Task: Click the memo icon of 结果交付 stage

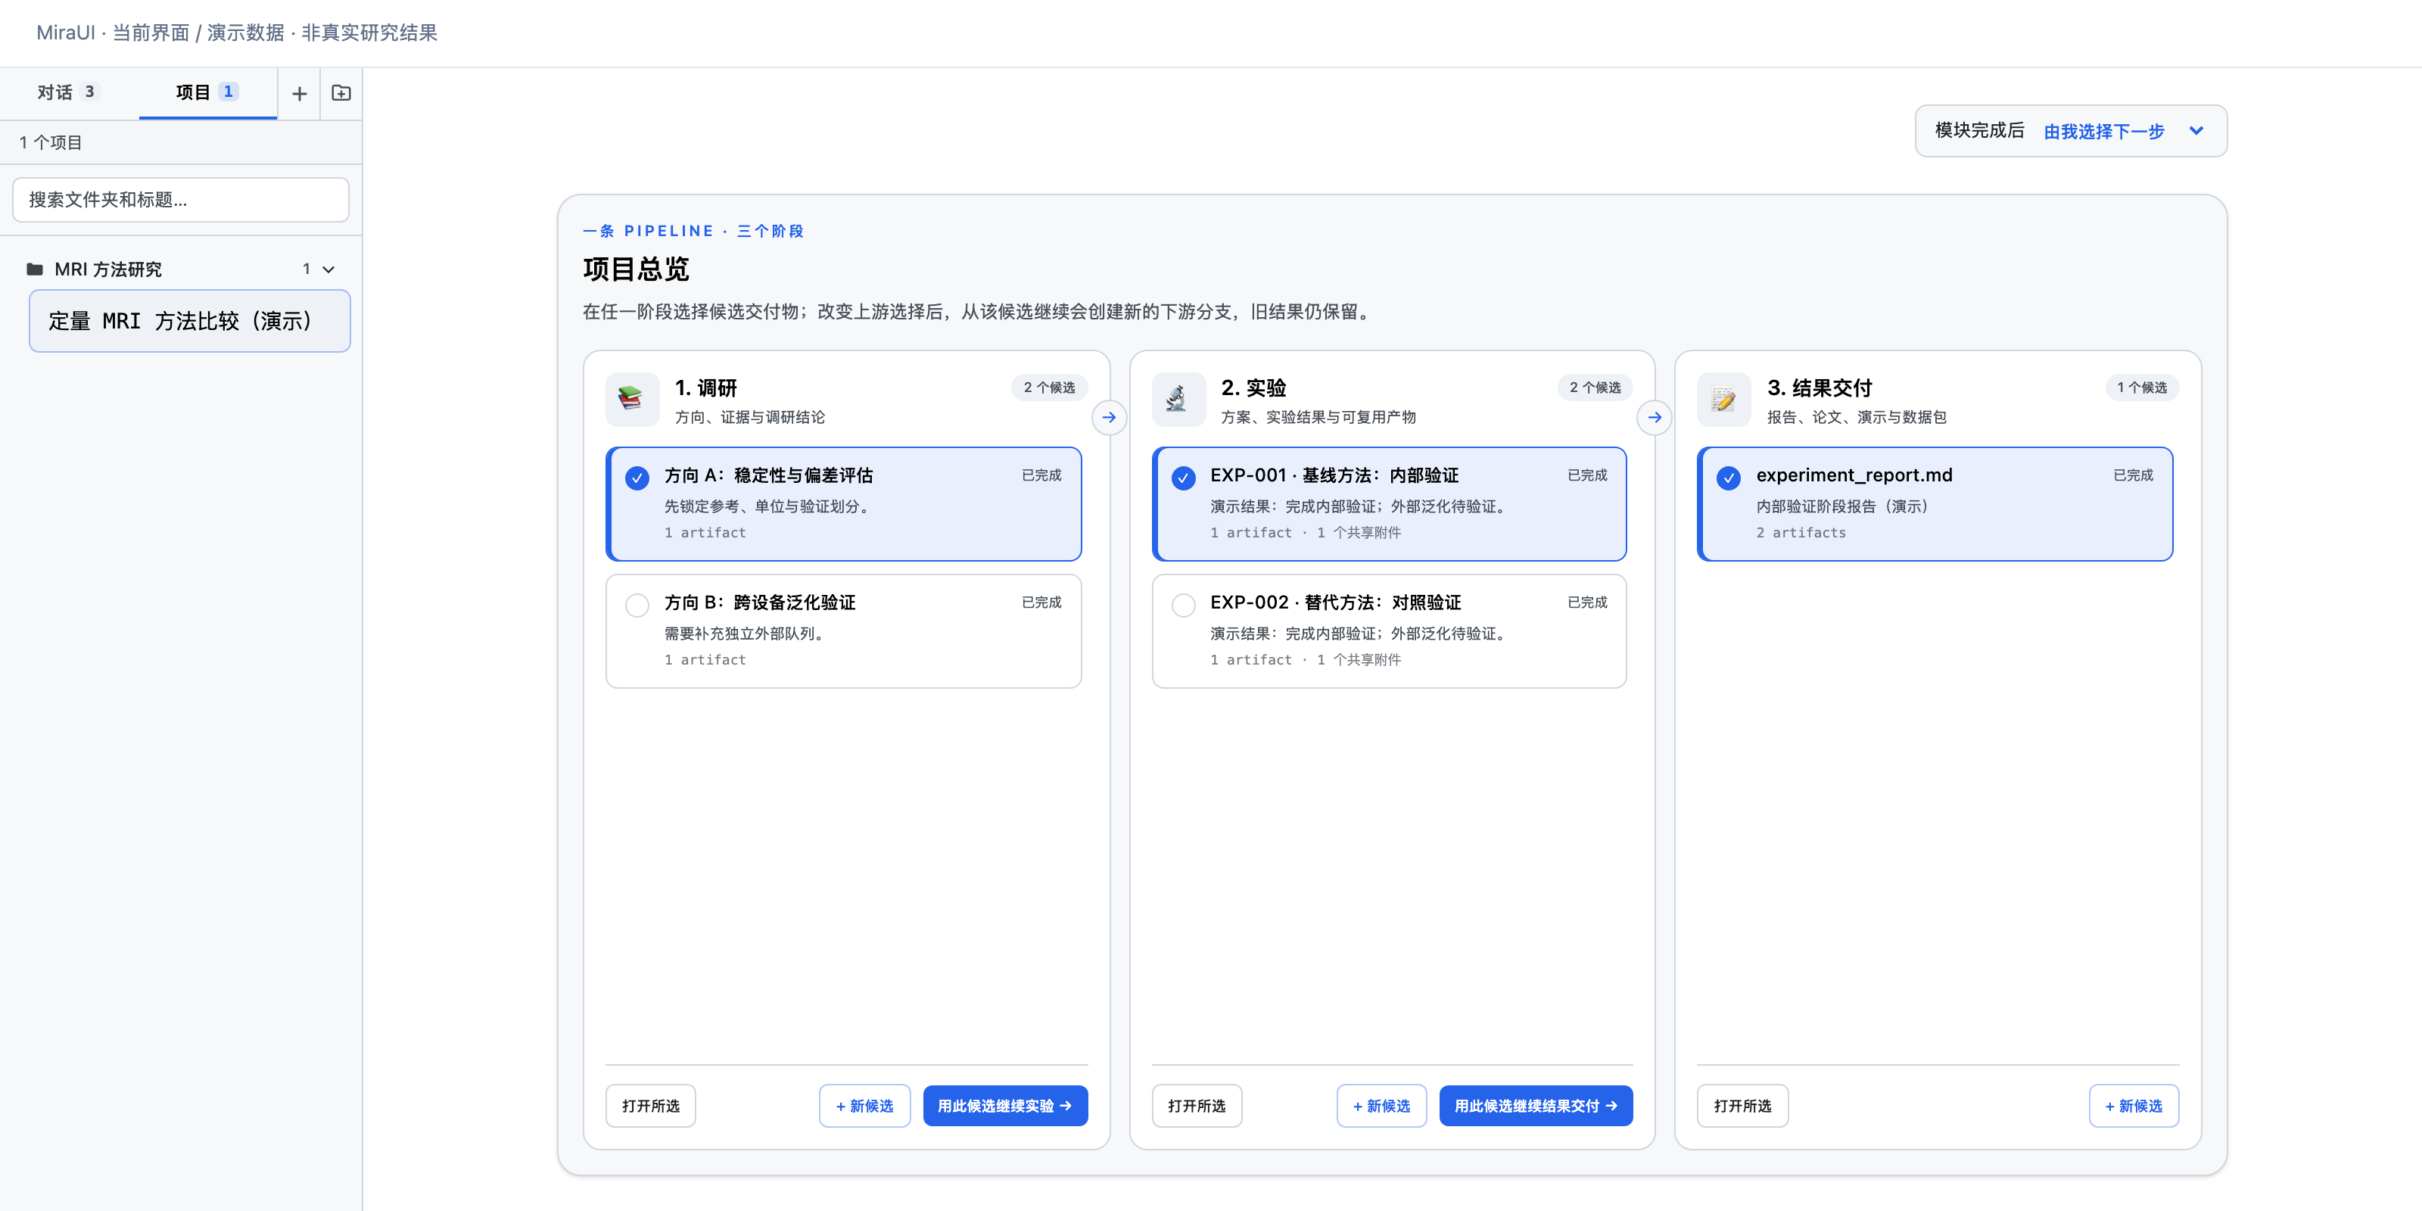Action: 1723,400
